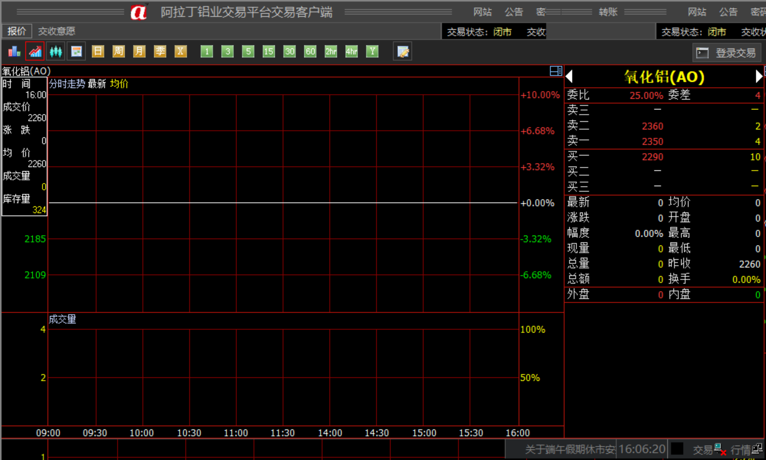
Task: Switch to the 报价 tab
Action: tap(17, 31)
